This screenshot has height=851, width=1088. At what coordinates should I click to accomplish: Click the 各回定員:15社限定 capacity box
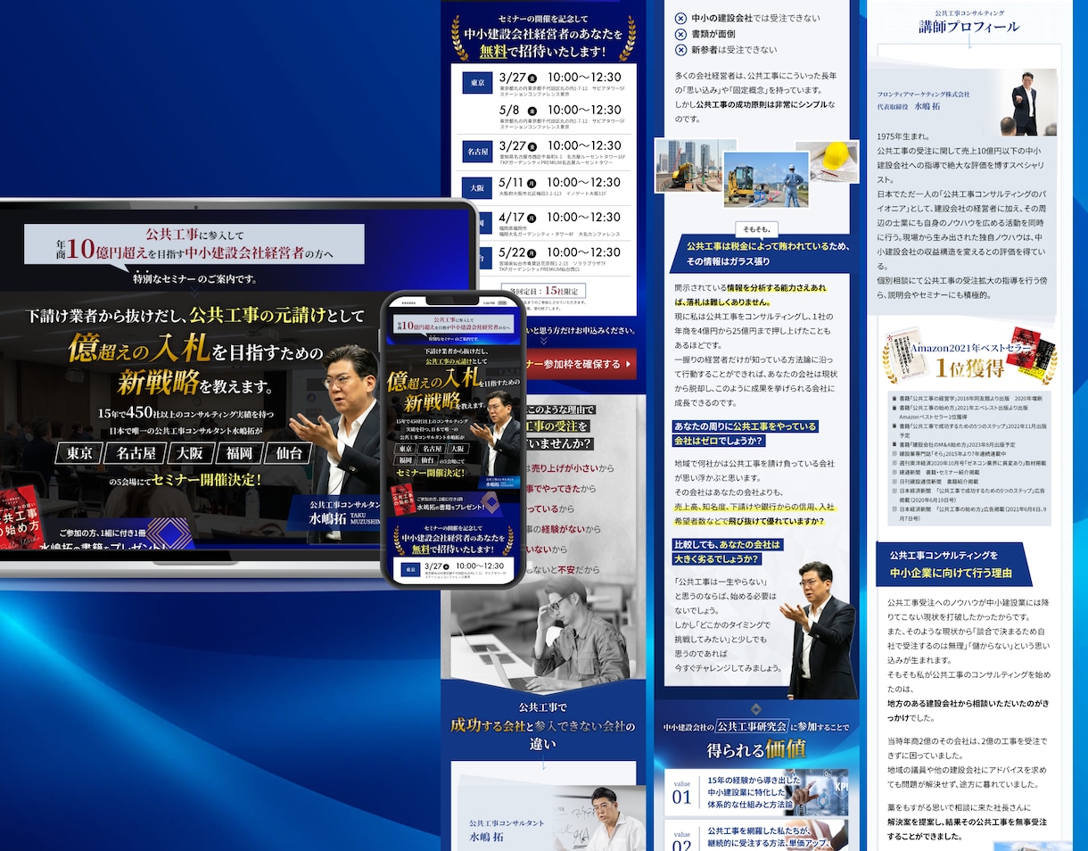tap(543, 291)
